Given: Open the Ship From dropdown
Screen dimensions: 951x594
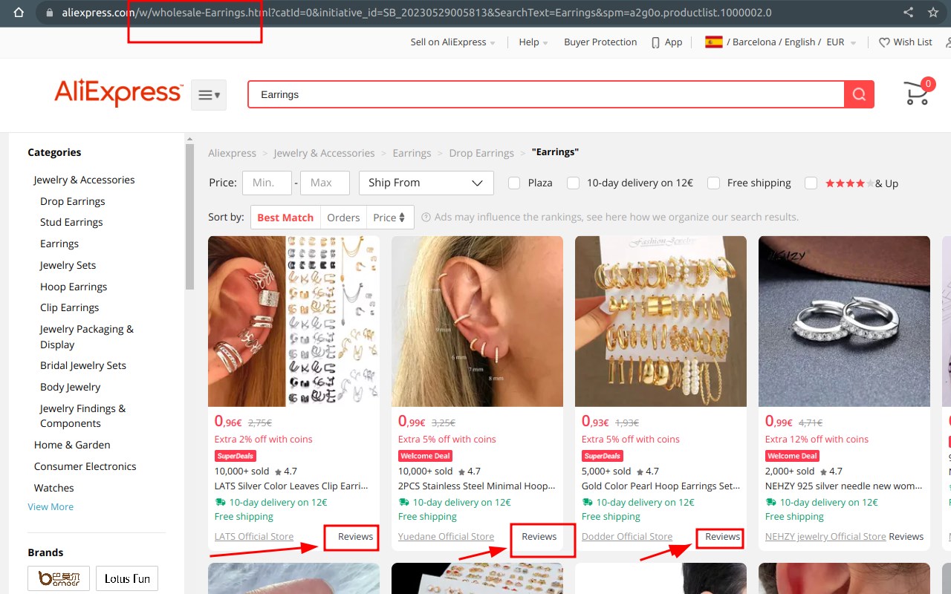Looking at the screenshot, I should 426,183.
